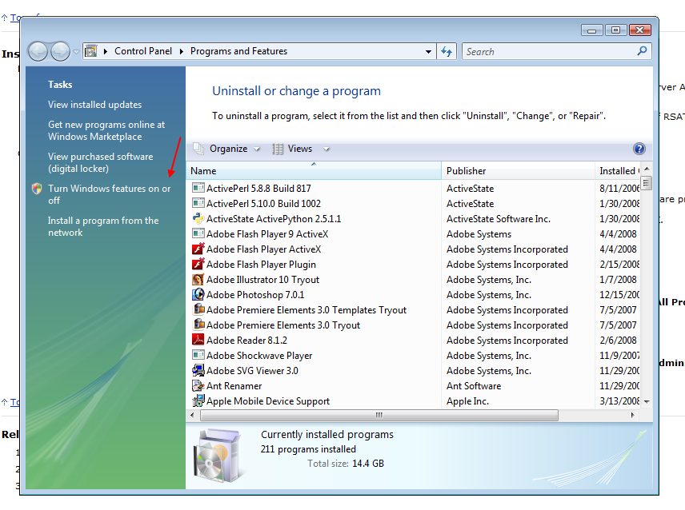Click the Ant Renamer icon
685x510 pixels.
click(198, 385)
